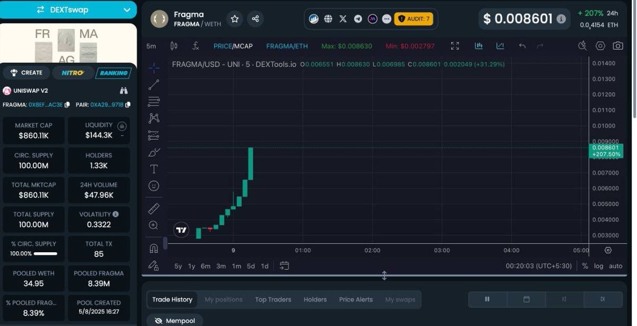Viewport: 637px width, 326px height.
Task: Open the binoculars explorer icon
Action: click(x=124, y=91)
